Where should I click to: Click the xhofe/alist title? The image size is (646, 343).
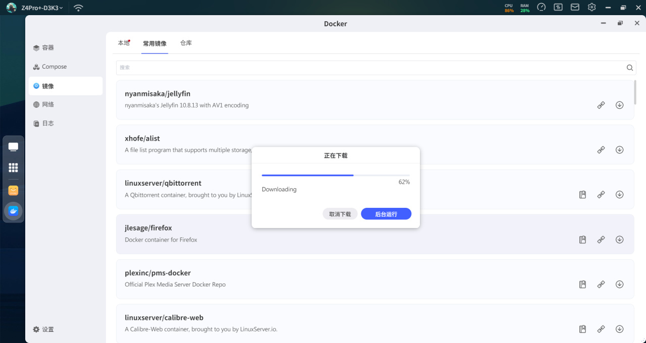point(142,138)
